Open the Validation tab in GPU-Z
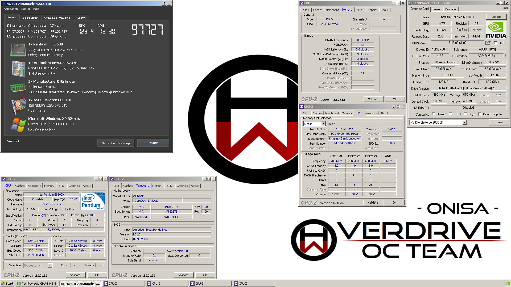The image size is (511, 287). click(x=451, y=9)
